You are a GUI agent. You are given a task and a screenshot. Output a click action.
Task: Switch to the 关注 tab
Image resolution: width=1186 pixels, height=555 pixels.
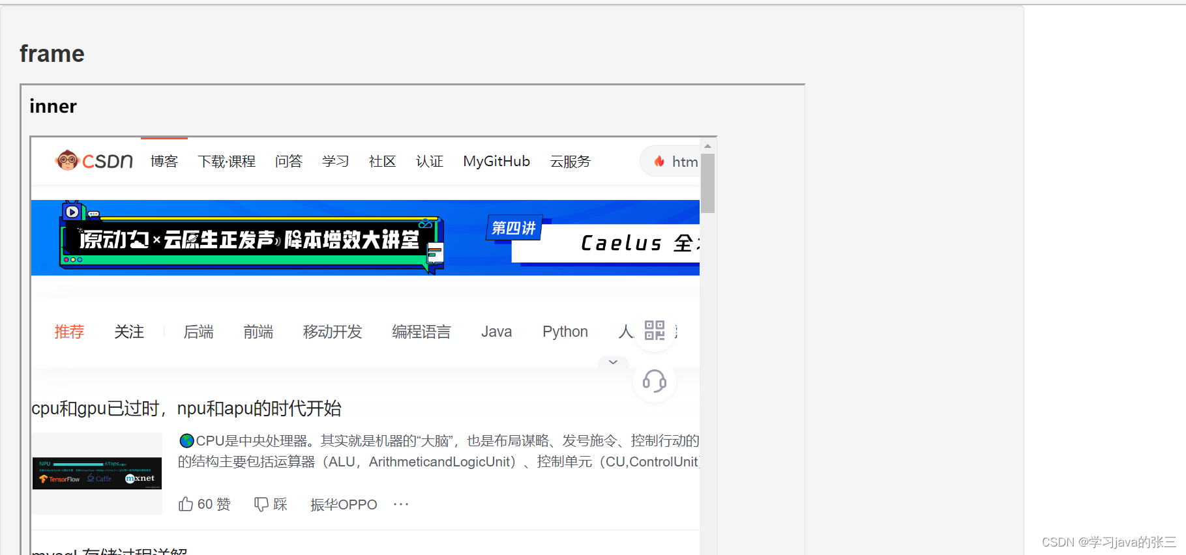[129, 332]
